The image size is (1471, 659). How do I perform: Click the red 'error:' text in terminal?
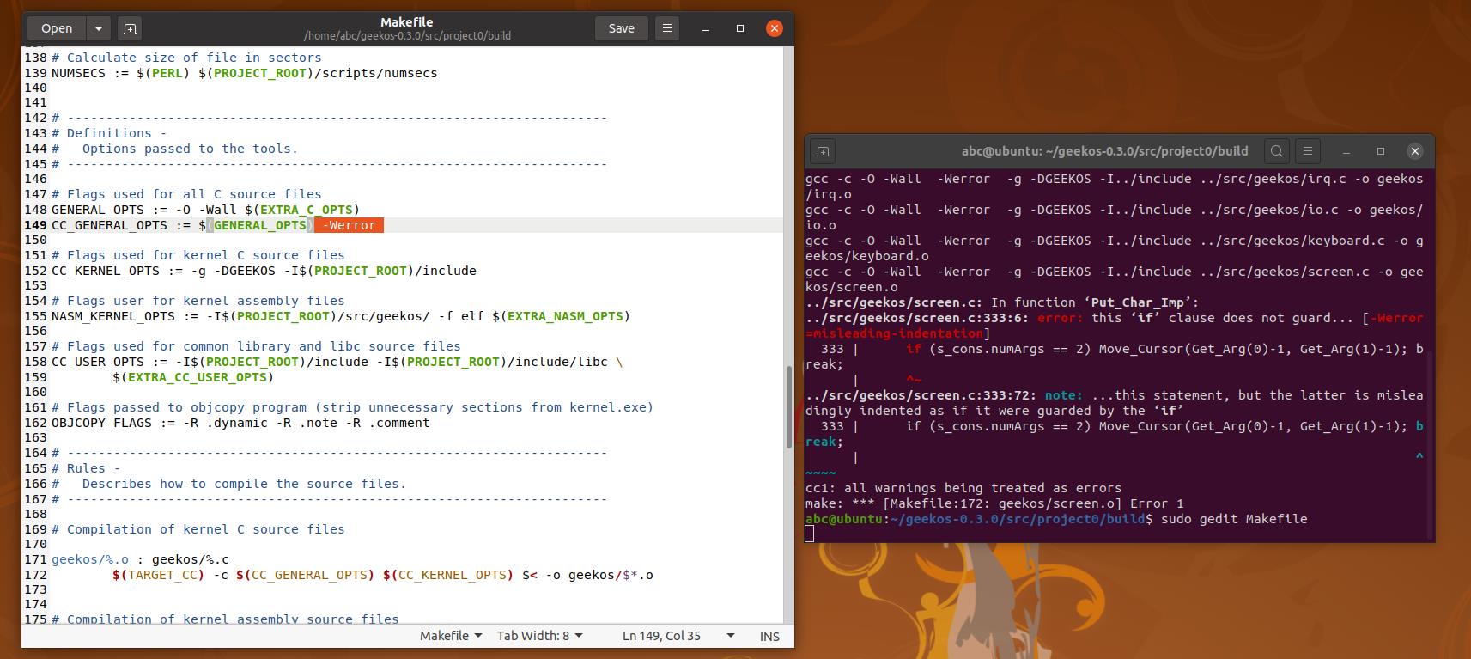tap(1060, 318)
